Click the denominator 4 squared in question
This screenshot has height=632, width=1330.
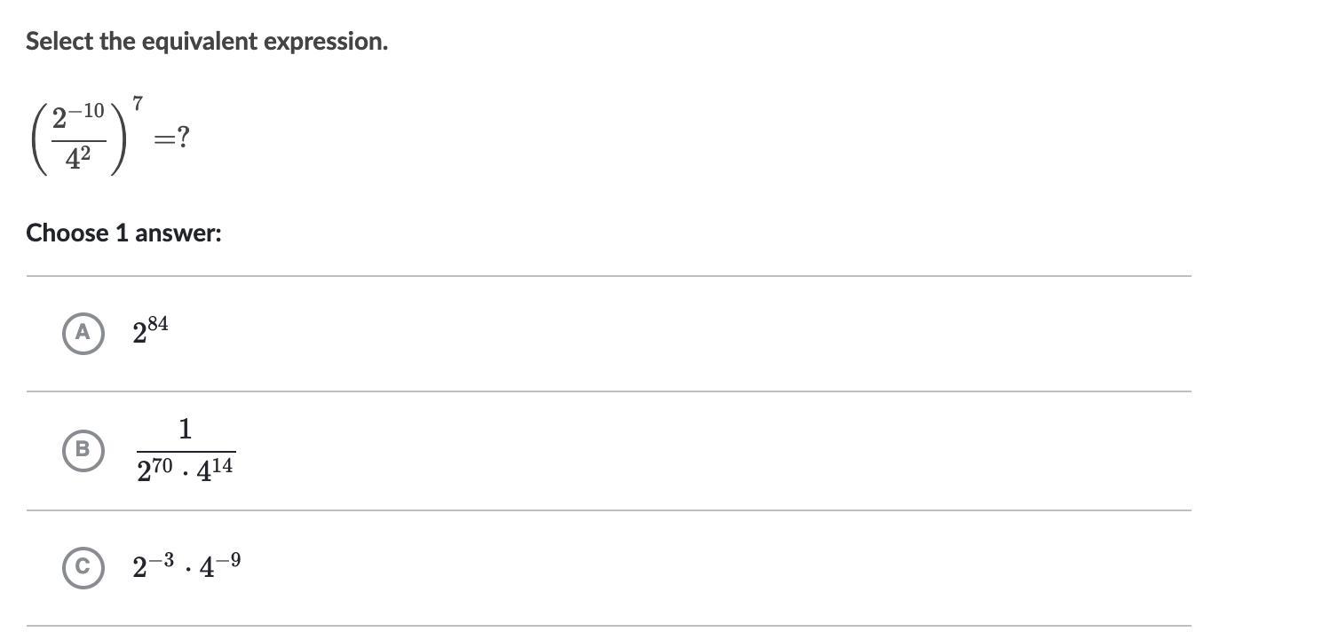(78, 159)
